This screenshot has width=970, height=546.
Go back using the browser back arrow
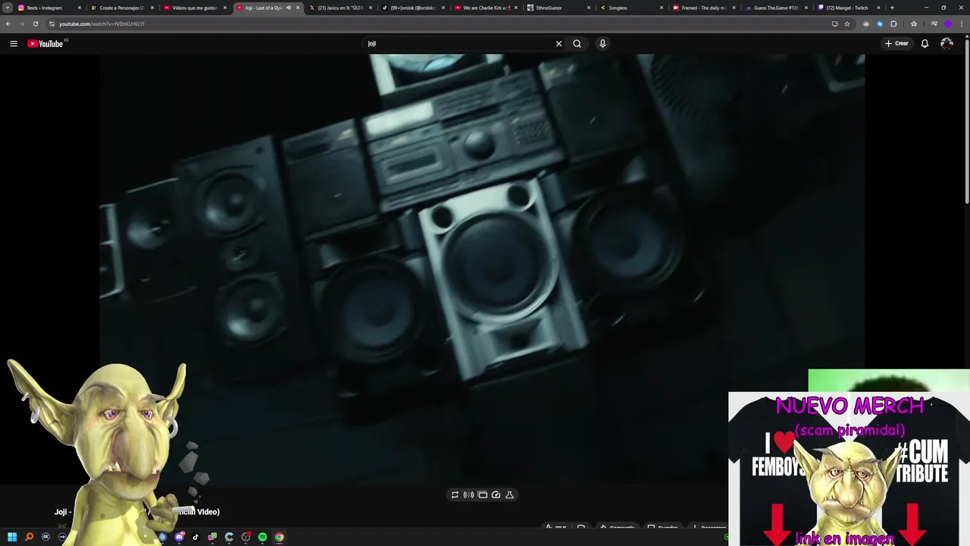click(x=8, y=24)
